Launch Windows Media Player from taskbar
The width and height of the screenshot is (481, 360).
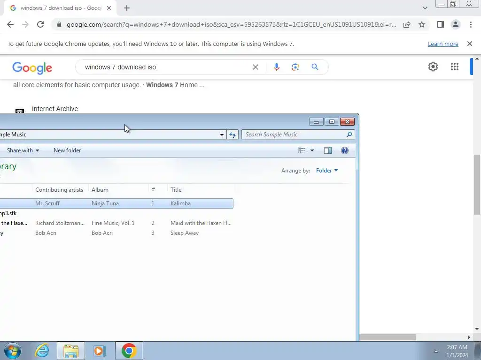100,351
